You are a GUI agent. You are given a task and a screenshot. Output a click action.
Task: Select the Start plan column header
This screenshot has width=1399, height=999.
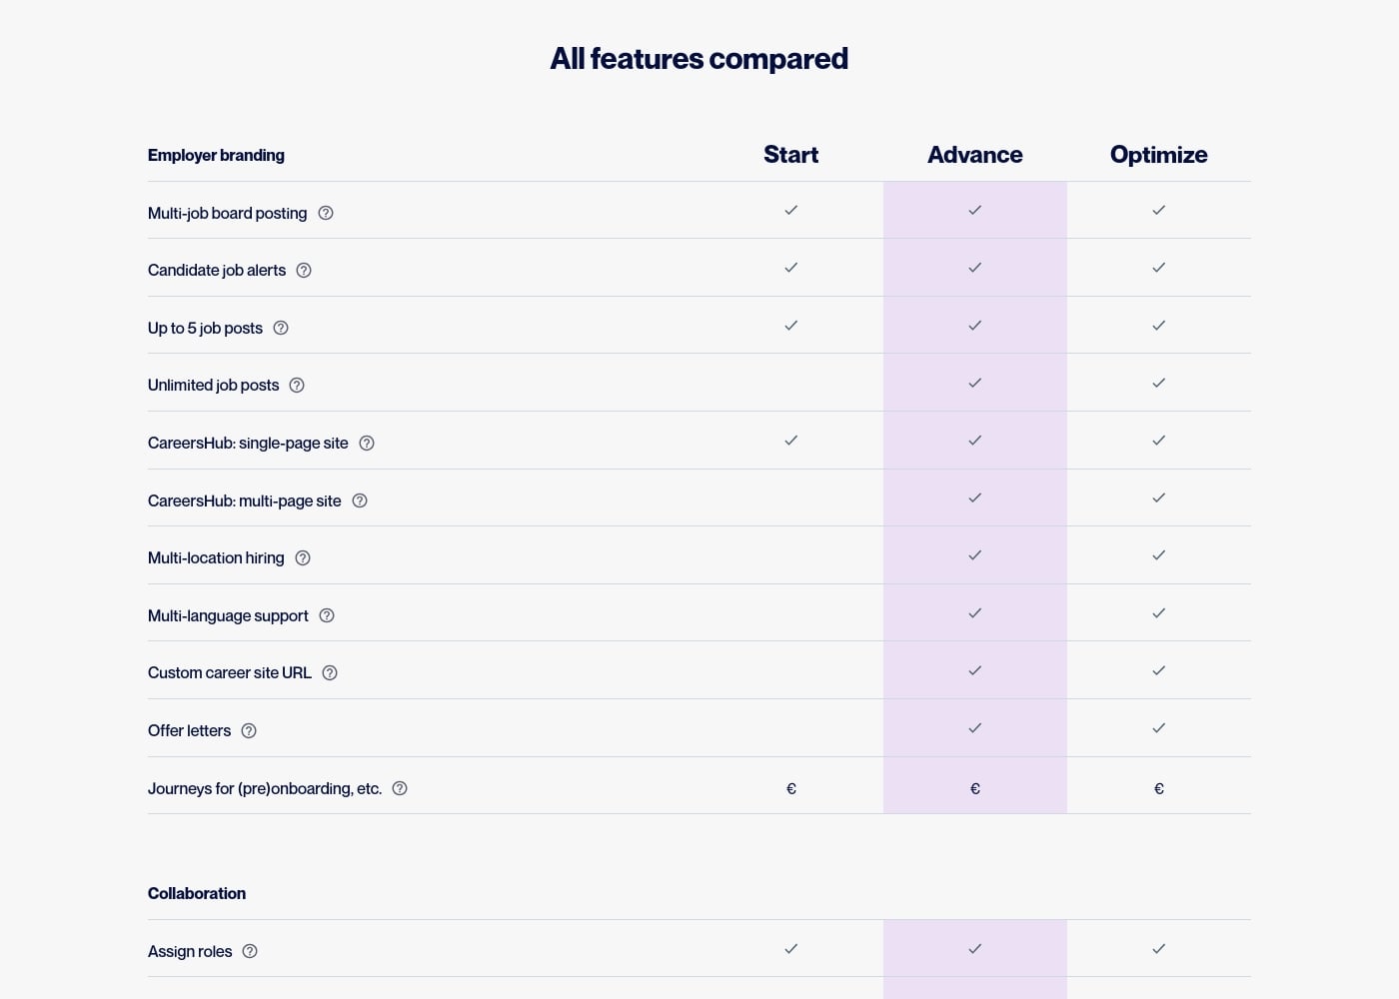click(790, 155)
